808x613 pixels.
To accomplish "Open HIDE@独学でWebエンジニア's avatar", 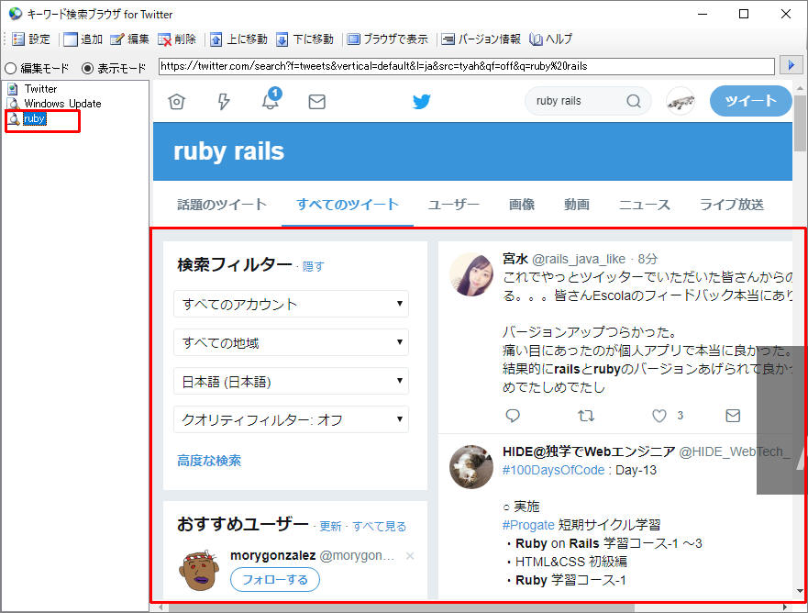I will [x=471, y=466].
